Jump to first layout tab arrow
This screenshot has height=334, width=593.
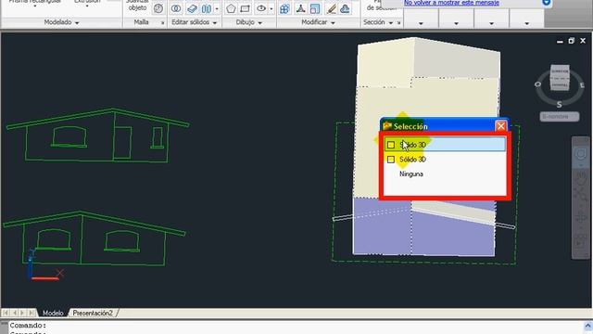[6, 313]
